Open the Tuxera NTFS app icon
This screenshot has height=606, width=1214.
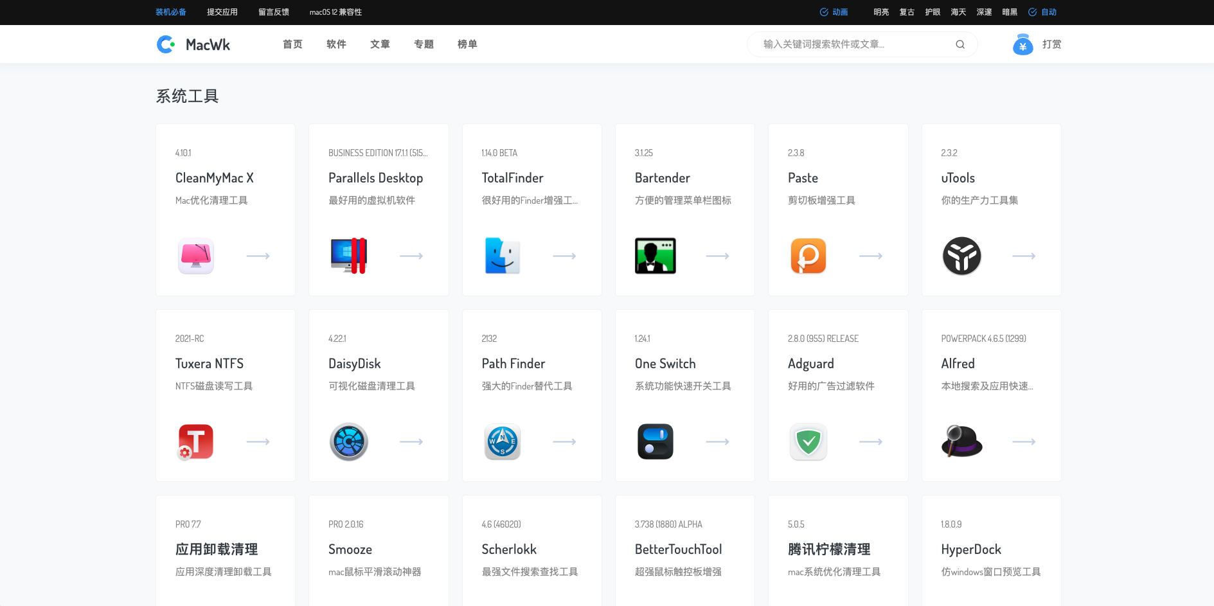[195, 441]
